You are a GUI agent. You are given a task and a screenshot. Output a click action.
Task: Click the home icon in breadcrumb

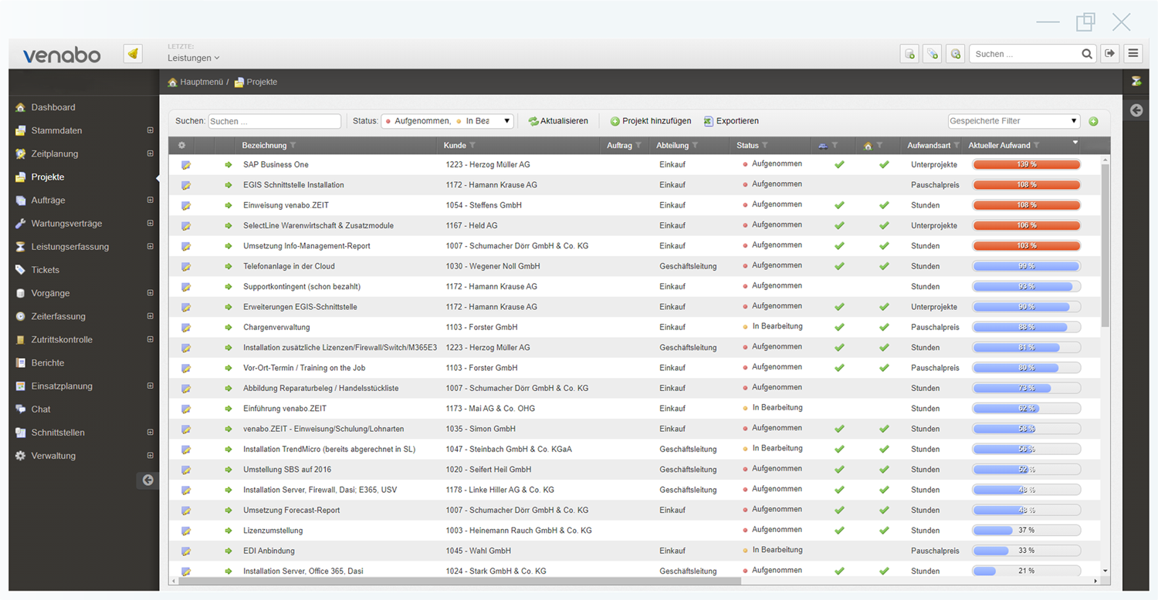[x=173, y=82]
